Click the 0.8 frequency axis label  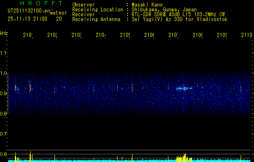3,113
